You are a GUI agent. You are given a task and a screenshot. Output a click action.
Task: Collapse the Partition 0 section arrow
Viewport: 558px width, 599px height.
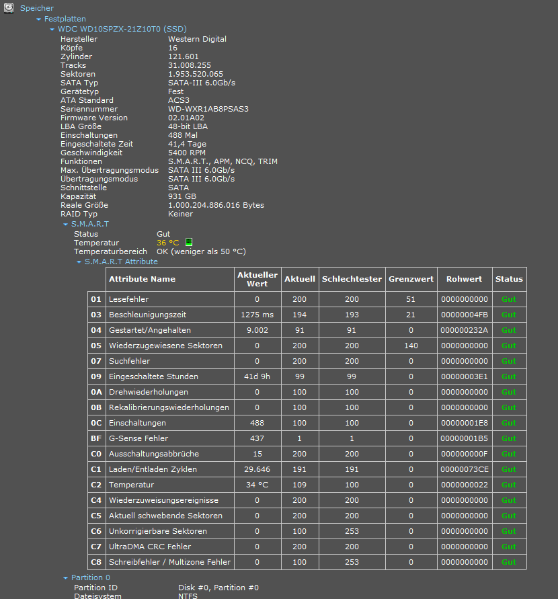click(x=66, y=578)
